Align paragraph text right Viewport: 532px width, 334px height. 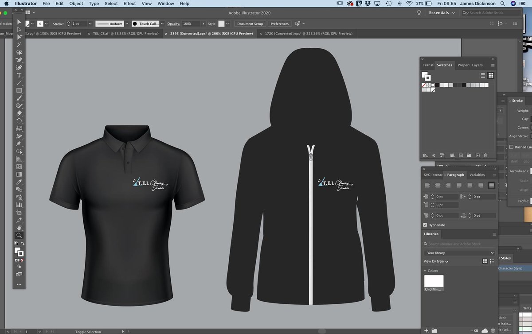coord(449,185)
